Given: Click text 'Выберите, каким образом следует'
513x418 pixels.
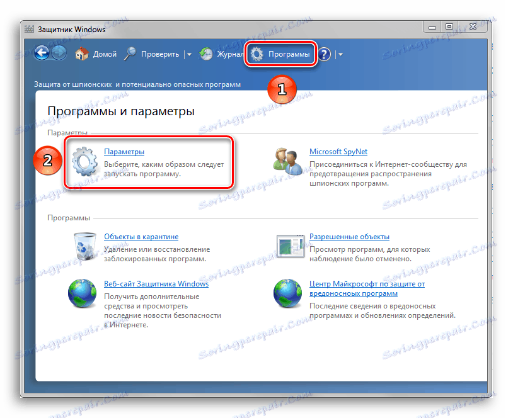Looking at the screenshot, I should [x=164, y=164].
